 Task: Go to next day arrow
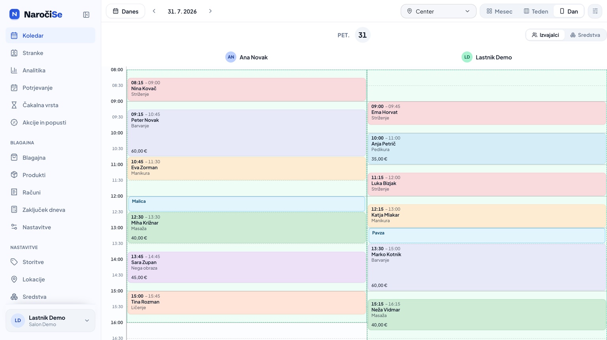[x=210, y=11]
